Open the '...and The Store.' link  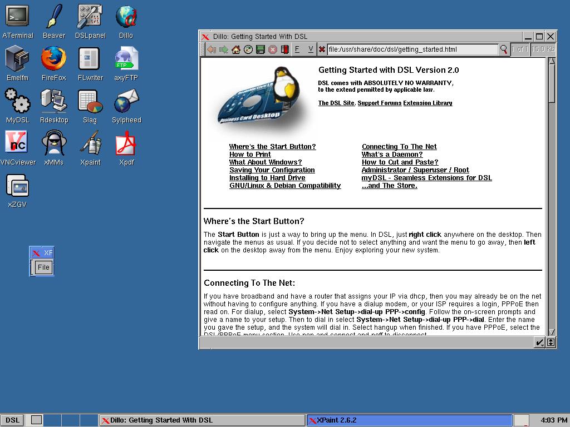(x=389, y=186)
